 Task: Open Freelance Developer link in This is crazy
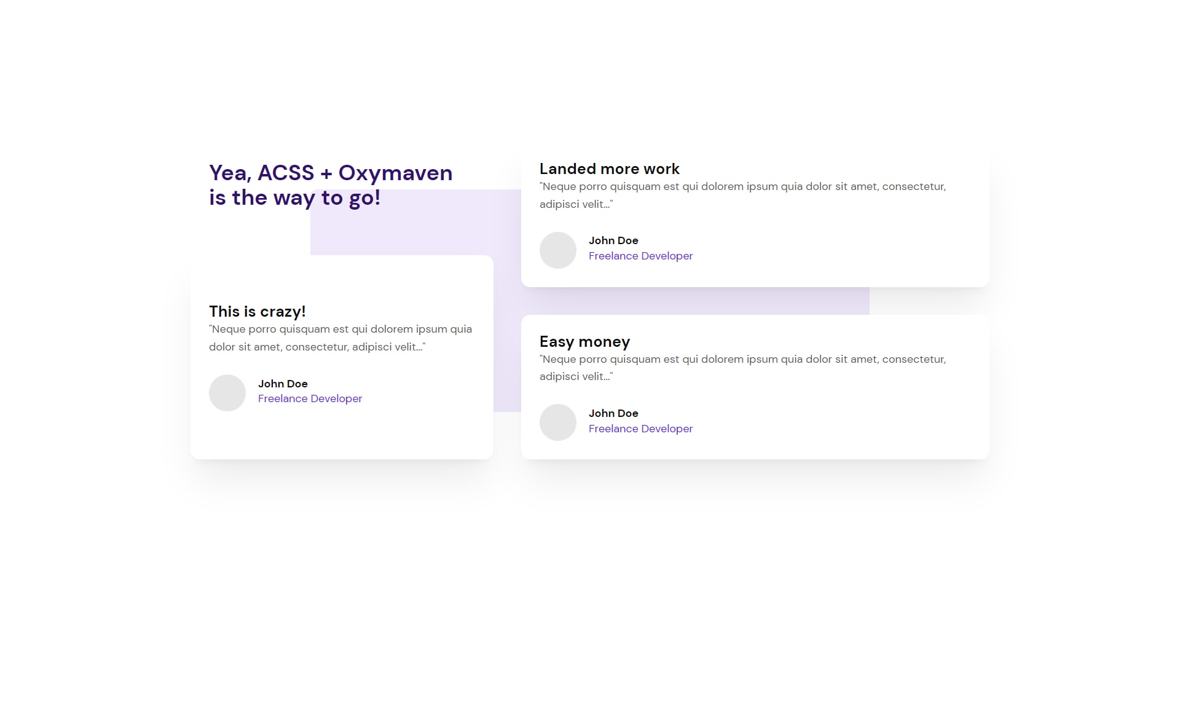310,398
